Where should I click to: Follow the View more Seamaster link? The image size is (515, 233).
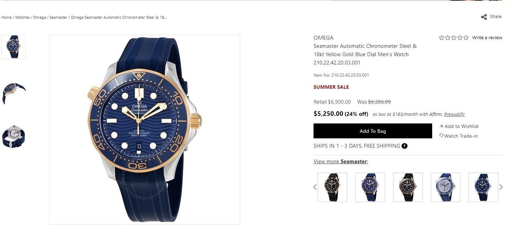[341, 162]
